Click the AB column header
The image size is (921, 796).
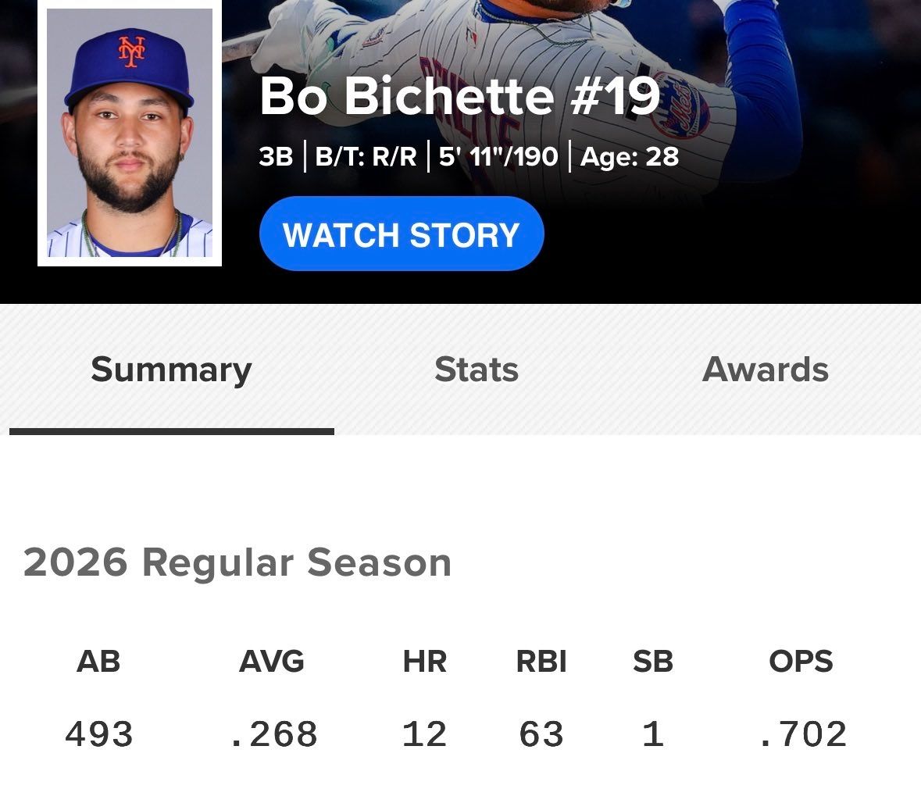click(98, 662)
